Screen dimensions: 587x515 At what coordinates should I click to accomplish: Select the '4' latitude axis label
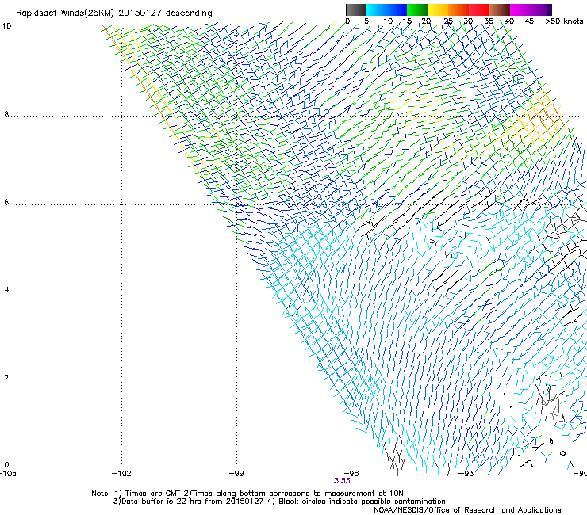6,290
